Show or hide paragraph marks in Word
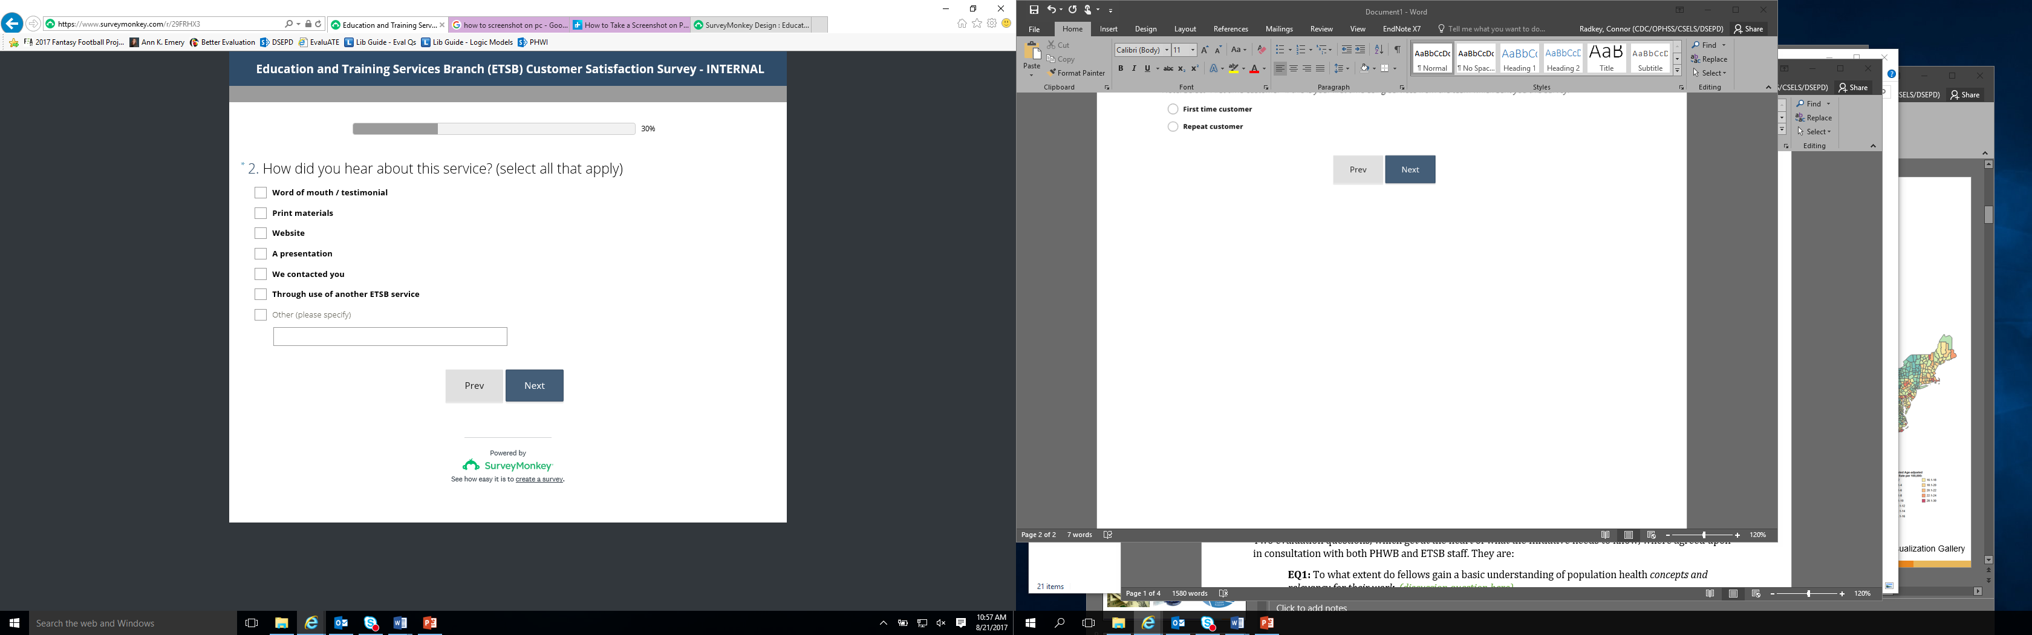2032x635 pixels. pos(1397,50)
